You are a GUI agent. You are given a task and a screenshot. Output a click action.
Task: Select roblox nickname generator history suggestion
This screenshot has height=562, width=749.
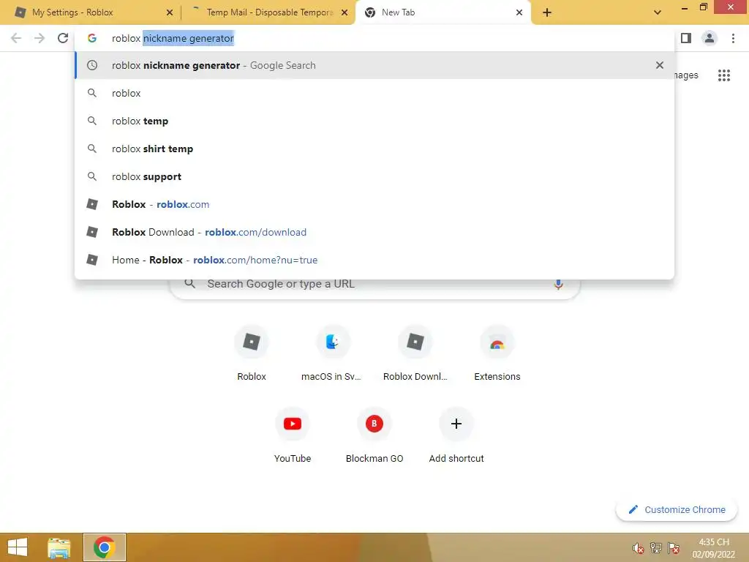[374, 65]
